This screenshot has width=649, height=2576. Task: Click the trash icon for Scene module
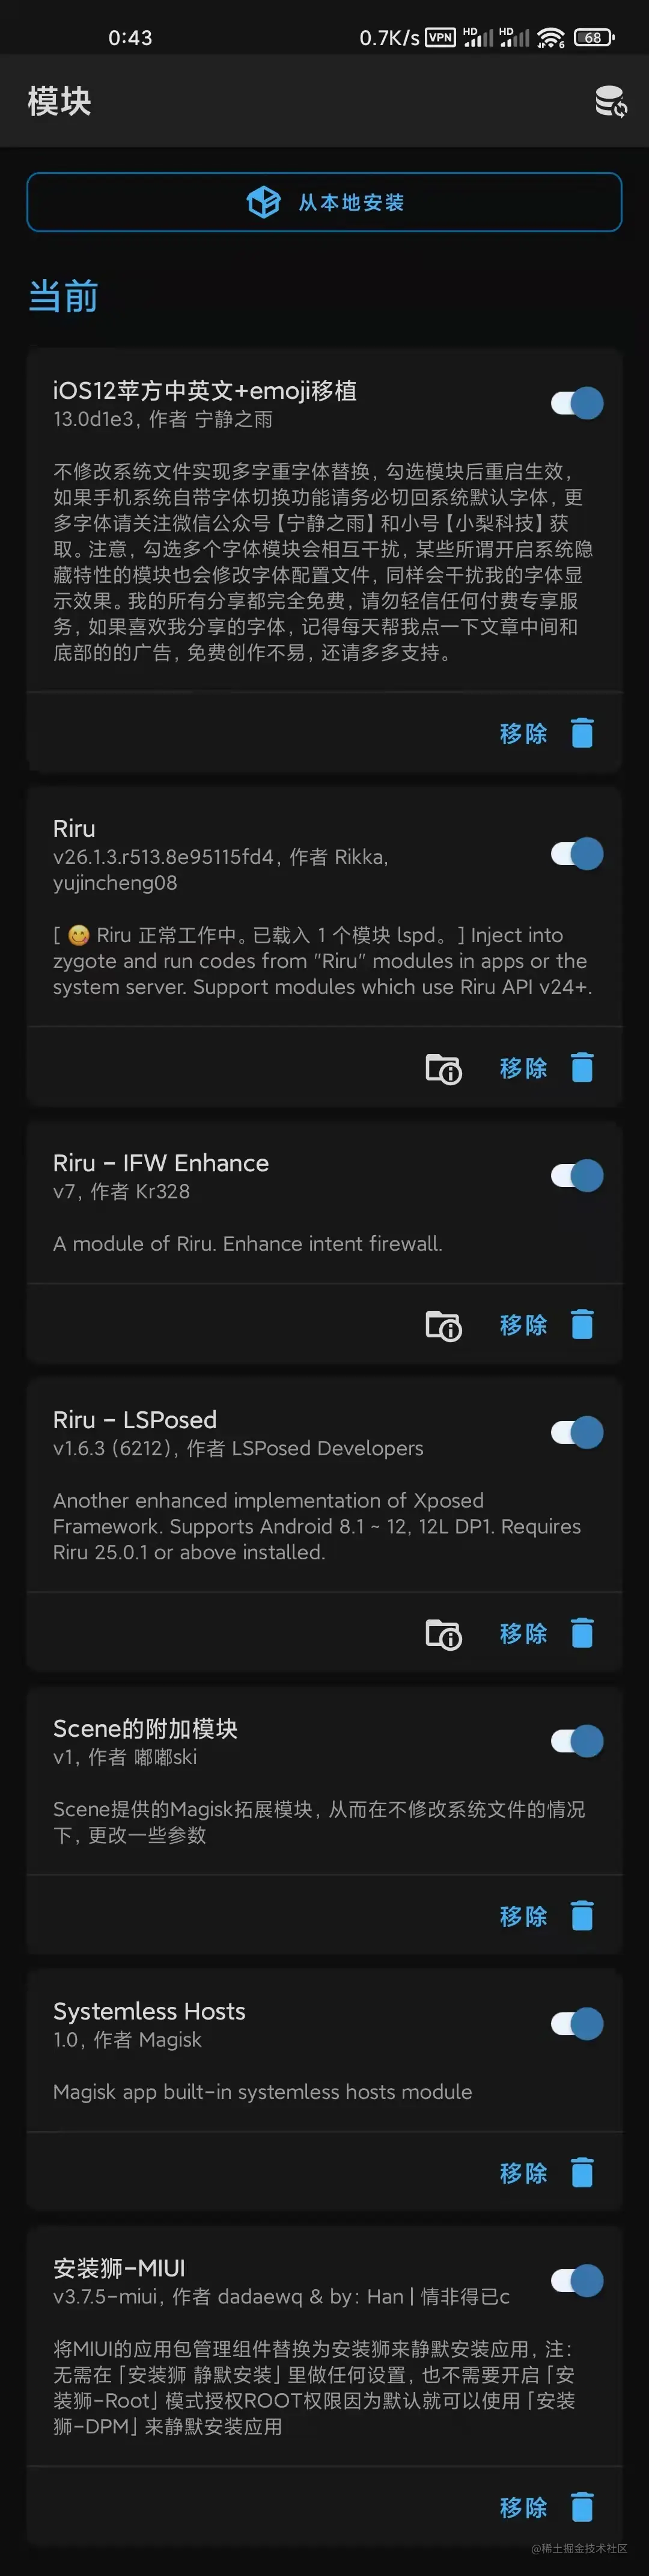[x=582, y=1916]
